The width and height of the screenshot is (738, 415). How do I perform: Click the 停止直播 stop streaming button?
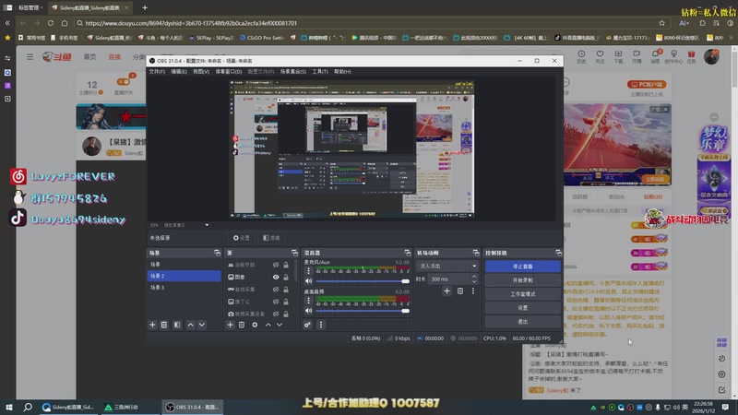(522, 266)
